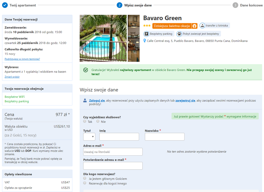Click the airport transfer shuttle icon

(202, 26)
